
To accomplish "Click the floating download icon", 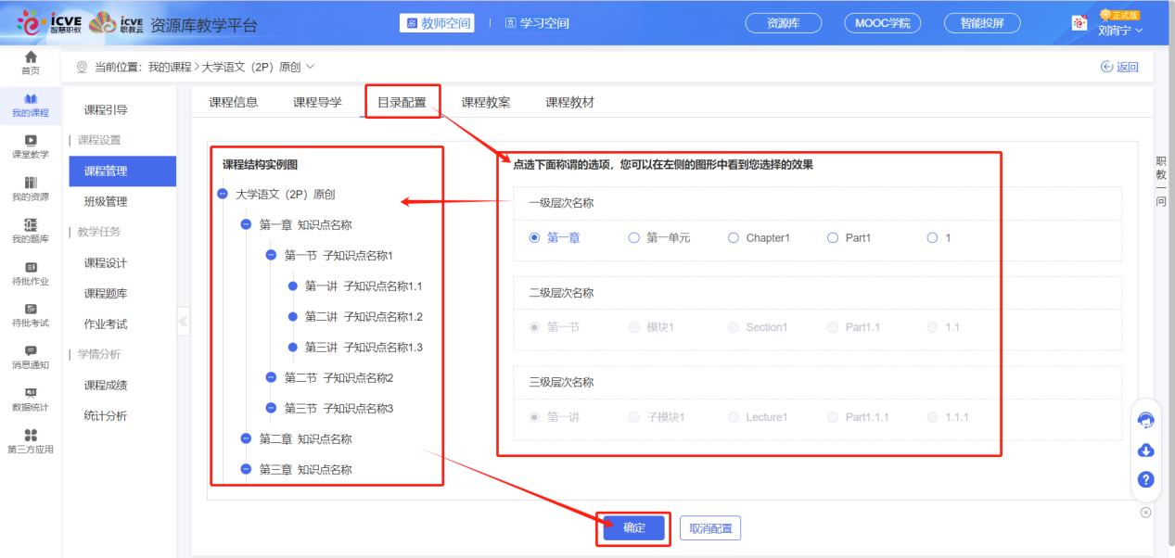I will pos(1146,450).
